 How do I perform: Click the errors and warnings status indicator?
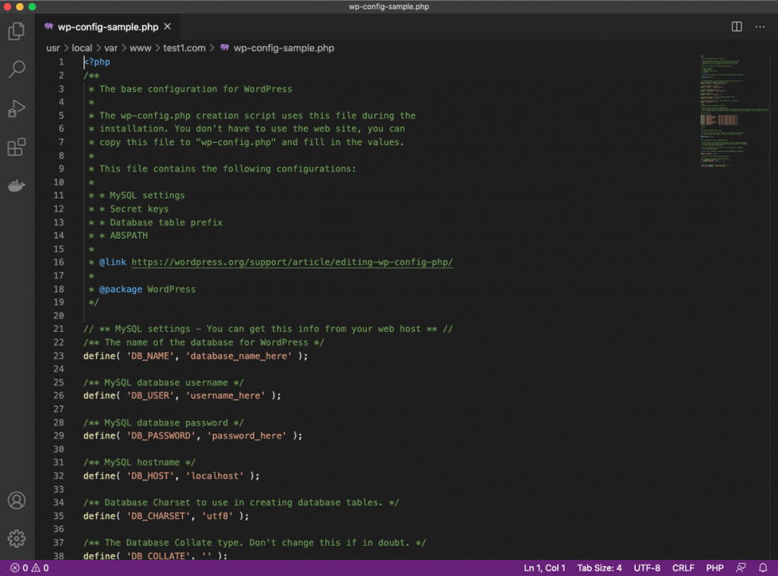[x=30, y=568]
